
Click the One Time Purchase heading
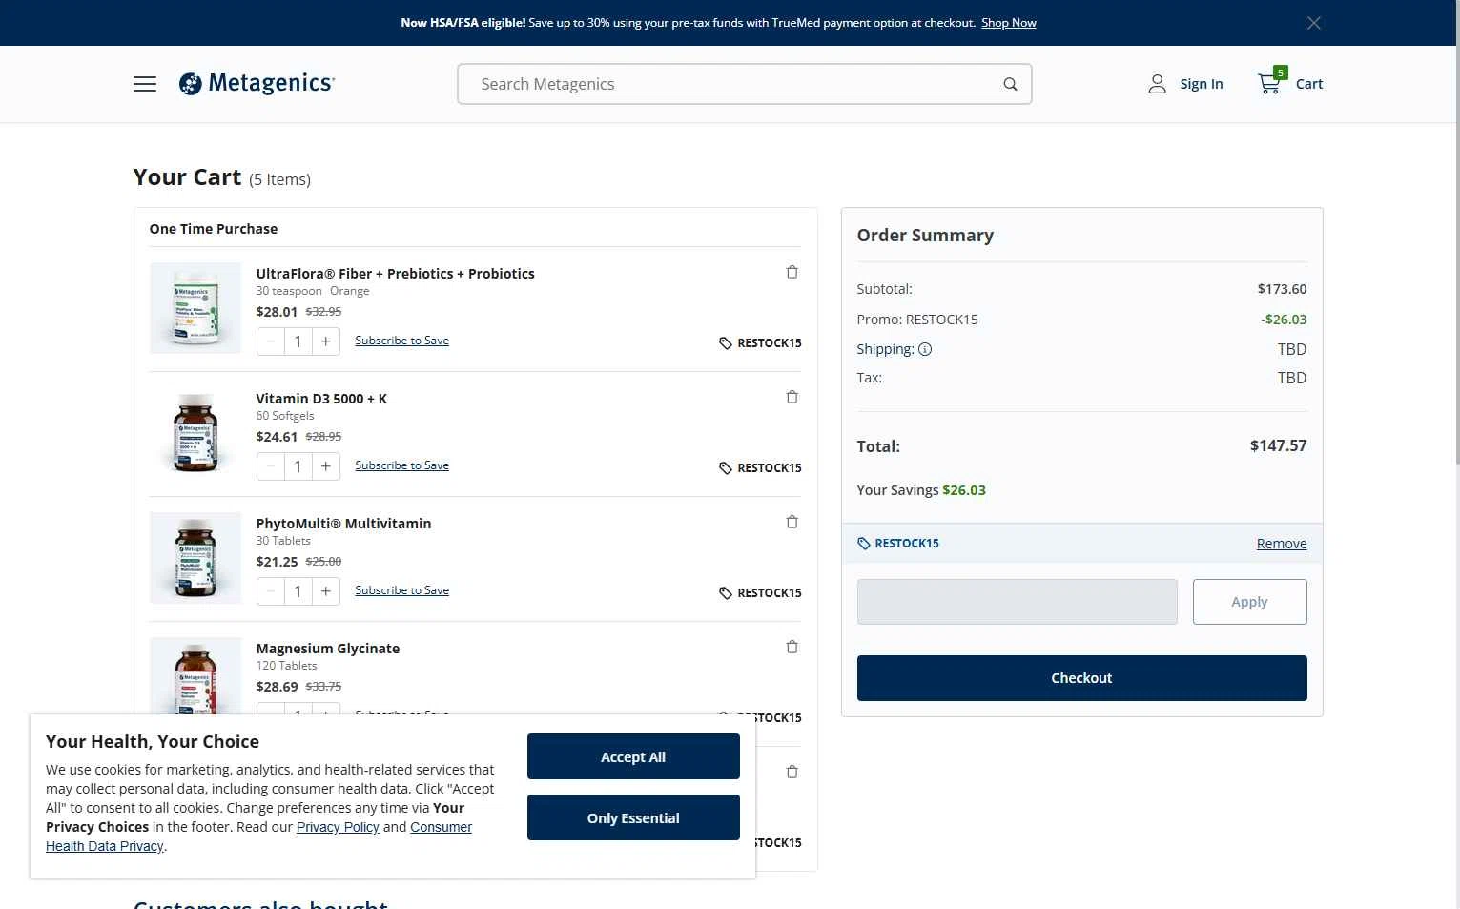point(214,229)
